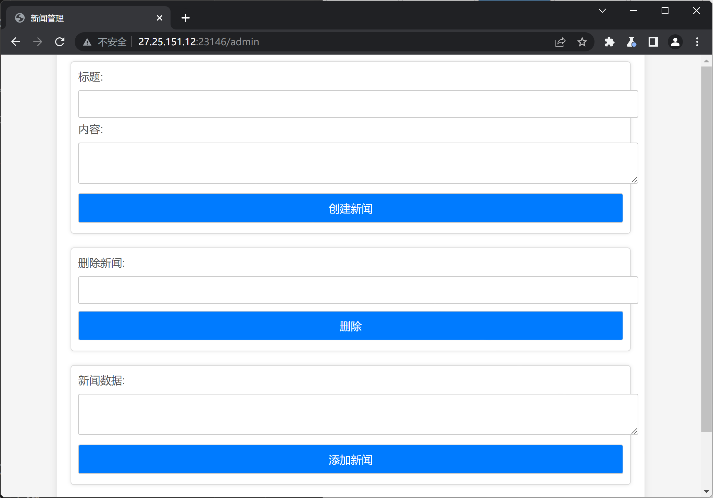Reload the admin page
The image size is (713, 498).
point(60,42)
